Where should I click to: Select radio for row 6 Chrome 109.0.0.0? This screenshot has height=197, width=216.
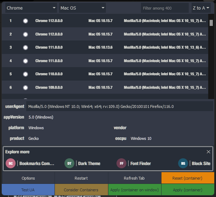25,88
